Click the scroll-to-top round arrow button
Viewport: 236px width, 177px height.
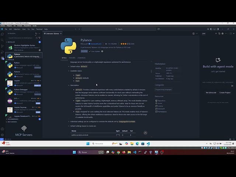[145, 133]
